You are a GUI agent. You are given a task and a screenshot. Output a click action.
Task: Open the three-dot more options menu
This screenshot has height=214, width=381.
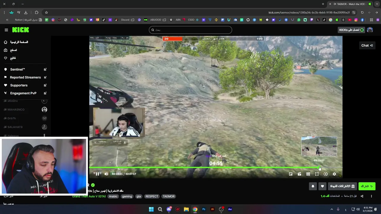tap(371, 196)
